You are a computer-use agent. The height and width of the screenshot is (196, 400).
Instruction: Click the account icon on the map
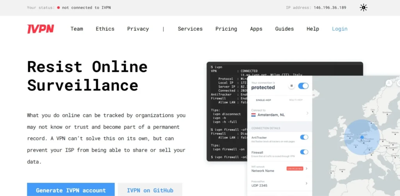point(389,83)
